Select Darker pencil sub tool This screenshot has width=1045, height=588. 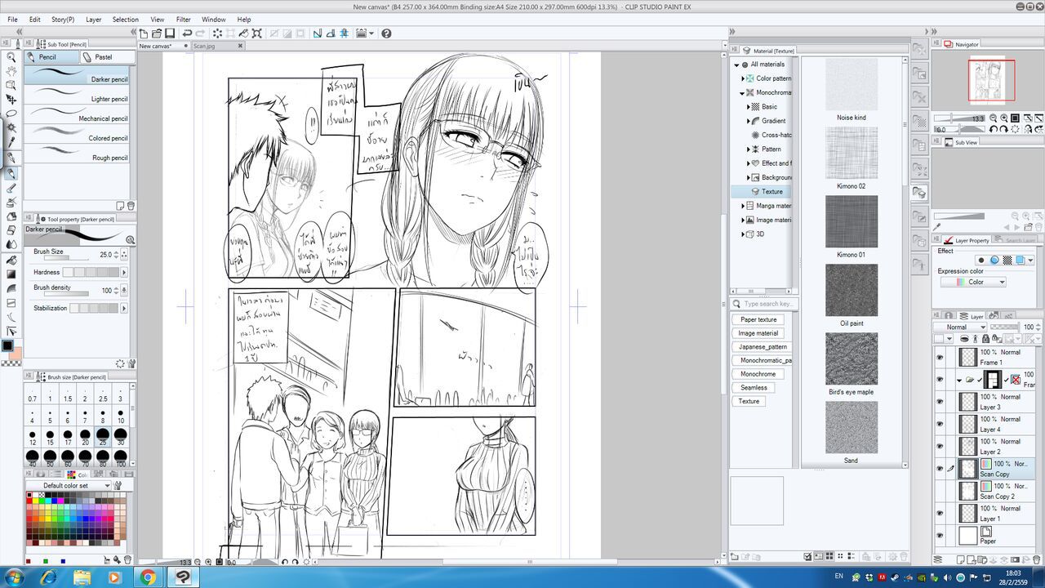[77, 75]
